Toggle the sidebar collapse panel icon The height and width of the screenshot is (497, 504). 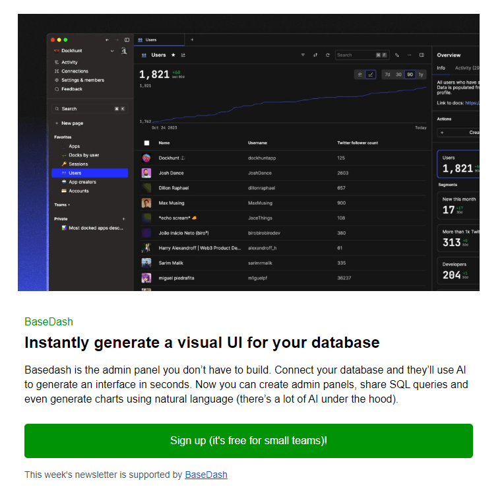click(x=127, y=40)
